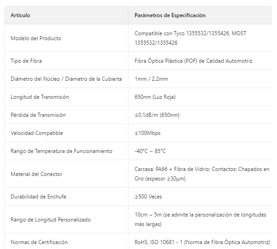Select the "Tipo de Fibra" label
Screen dimensions: 277x249
(x=26, y=61)
